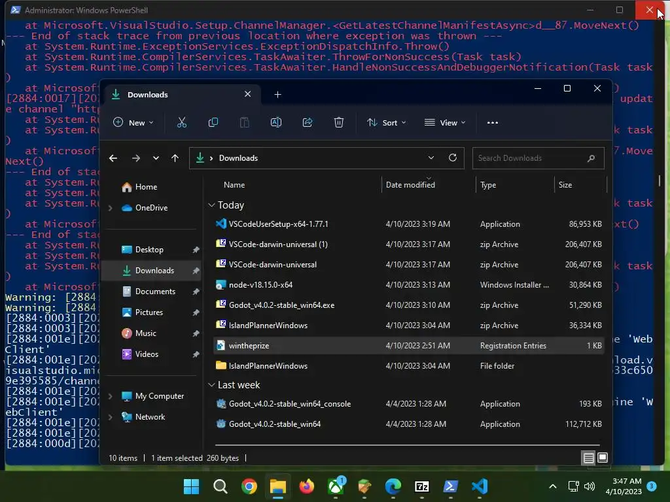Collapse the Last week group
The height and width of the screenshot is (502, 670).
[x=211, y=385]
